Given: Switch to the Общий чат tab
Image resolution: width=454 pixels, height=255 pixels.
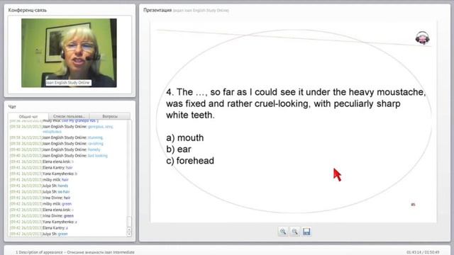Looking at the screenshot, I should 28,116.
